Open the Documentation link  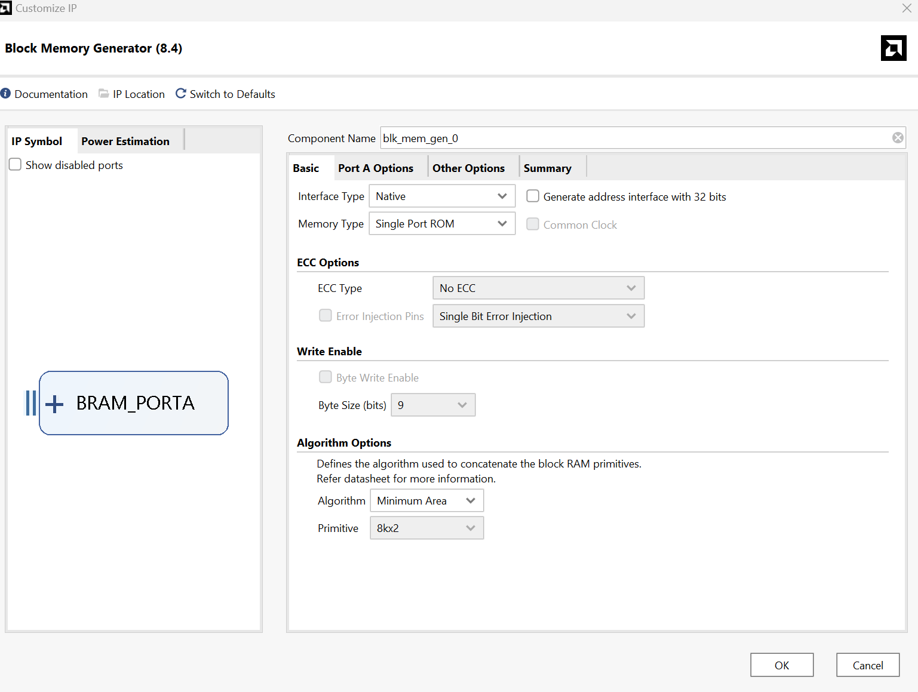pos(51,94)
